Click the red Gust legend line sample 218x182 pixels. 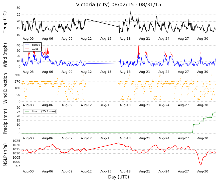coord(27,49)
